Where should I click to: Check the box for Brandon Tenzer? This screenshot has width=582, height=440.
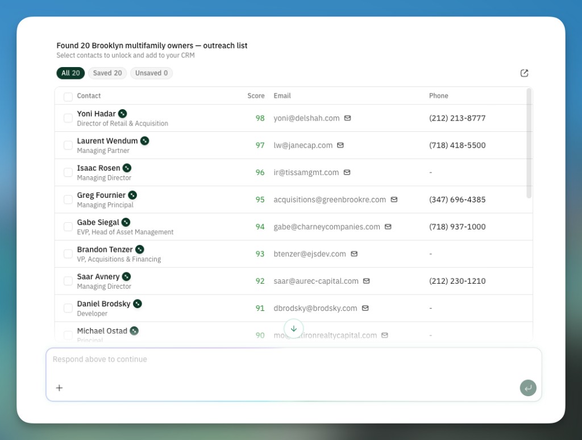(x=68, y=254)
